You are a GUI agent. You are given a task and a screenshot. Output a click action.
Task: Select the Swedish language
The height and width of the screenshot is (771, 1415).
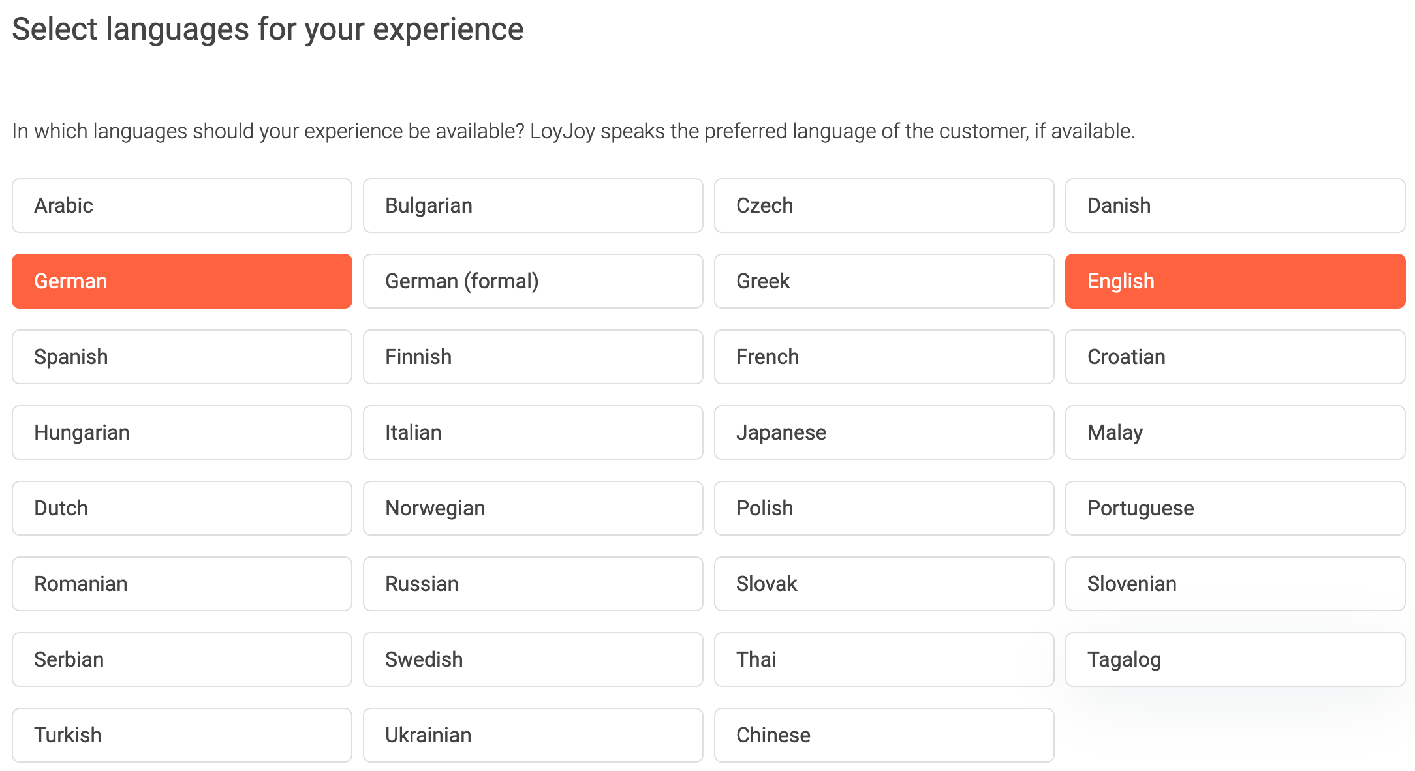pos(533,659)
